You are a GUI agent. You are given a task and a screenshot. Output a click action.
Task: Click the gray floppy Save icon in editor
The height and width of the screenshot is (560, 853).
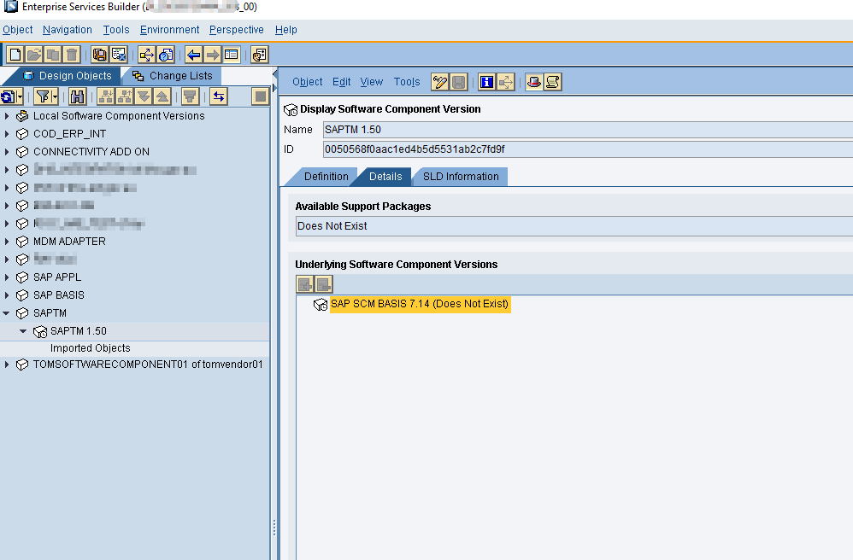(x=459, y=82)
